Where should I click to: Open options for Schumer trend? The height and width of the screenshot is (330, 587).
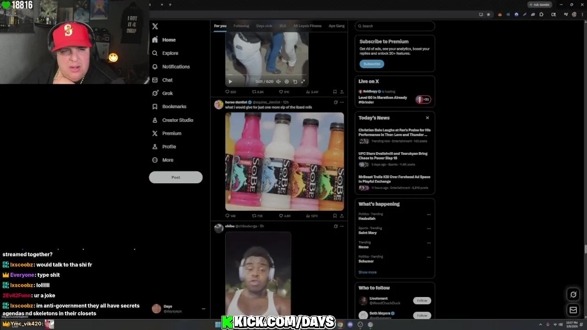(x=429, y=257)
